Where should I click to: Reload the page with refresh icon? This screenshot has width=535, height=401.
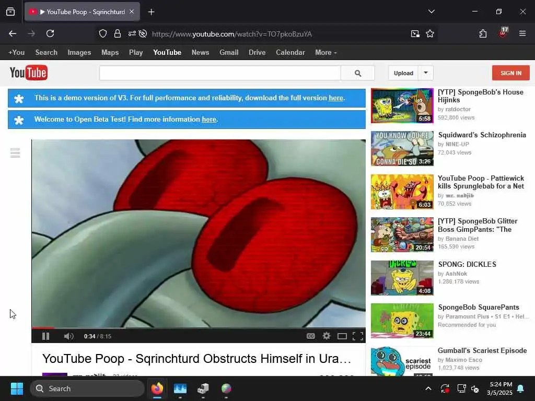click(x=50, y=33)
